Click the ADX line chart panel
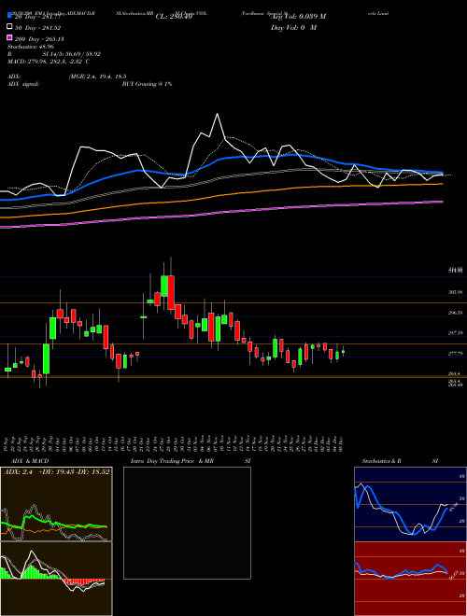Viewport: 467px width, 616px height. (56, 504)
